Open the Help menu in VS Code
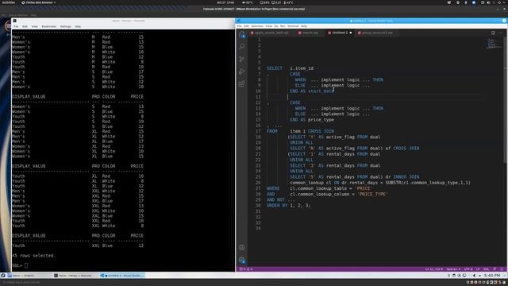The image size is (508, 286). [x=304, y=26]
